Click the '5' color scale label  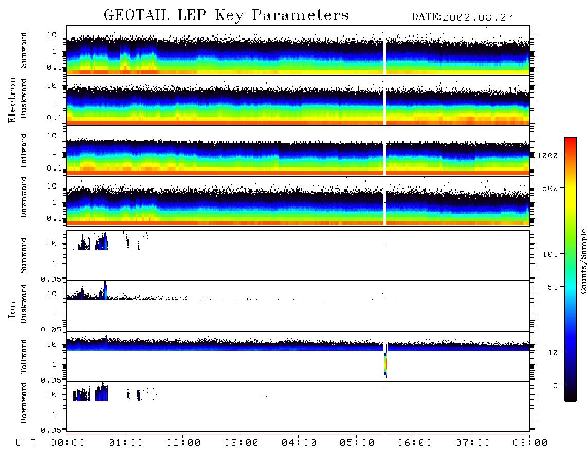click(556, 385)
